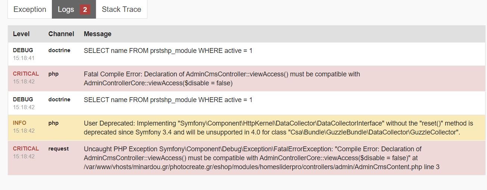Click the Channel column header
This screenshot has height=190, width=487.
[61, 34]
